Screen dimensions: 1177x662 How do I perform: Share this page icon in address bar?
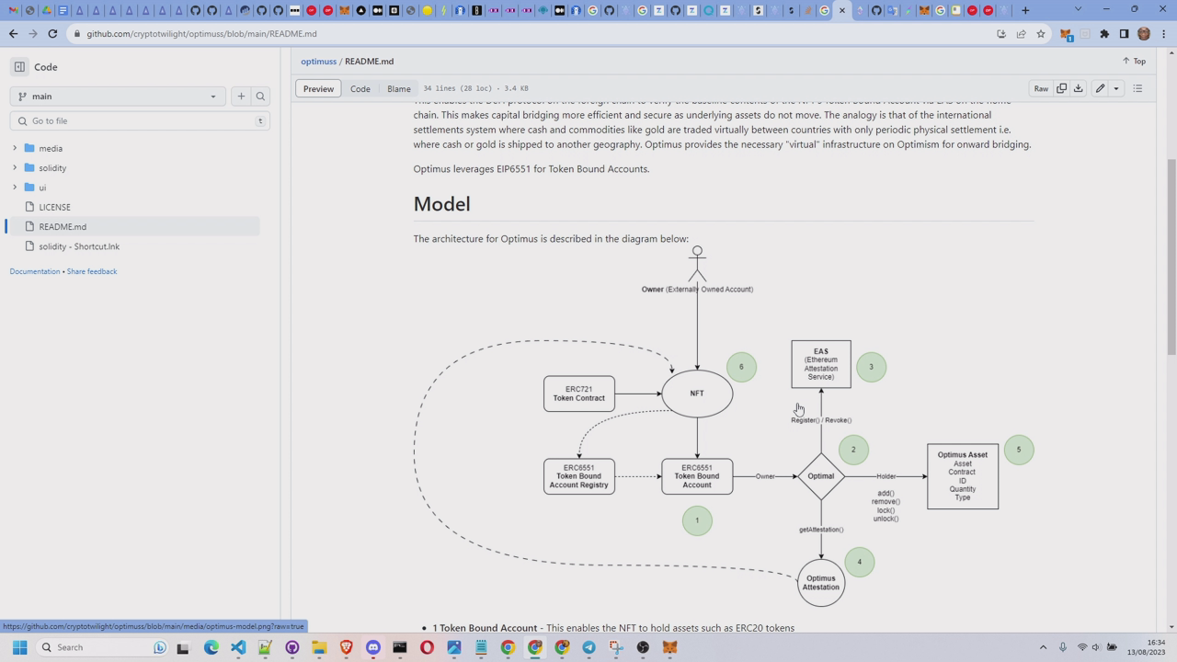1021,34
